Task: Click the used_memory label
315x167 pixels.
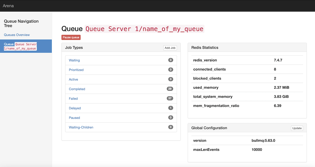Action: click(x=206, y=88)
